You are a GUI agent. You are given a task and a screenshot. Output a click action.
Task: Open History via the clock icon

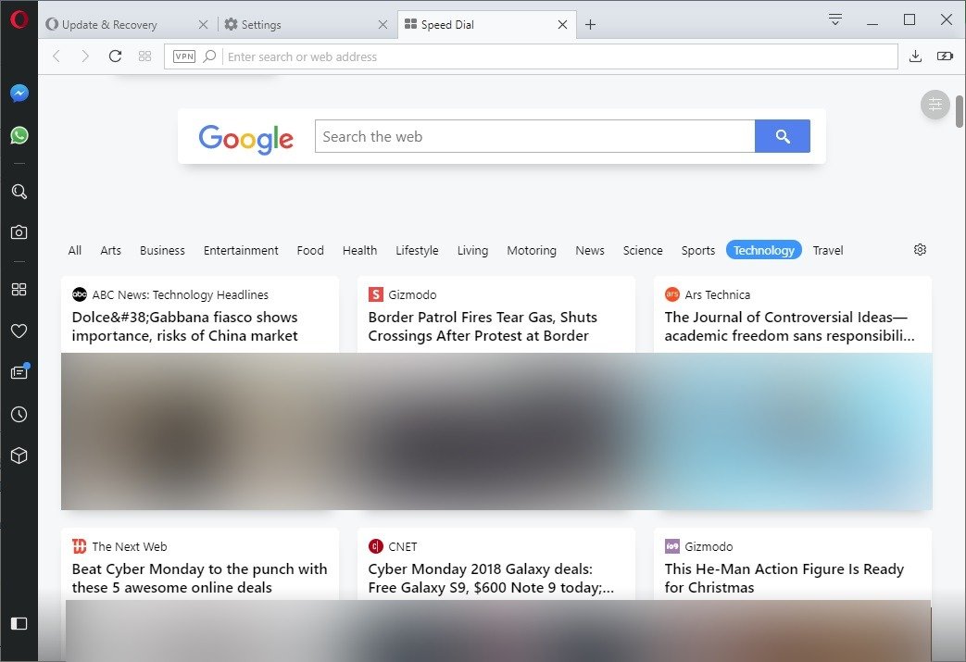[19, 415]
